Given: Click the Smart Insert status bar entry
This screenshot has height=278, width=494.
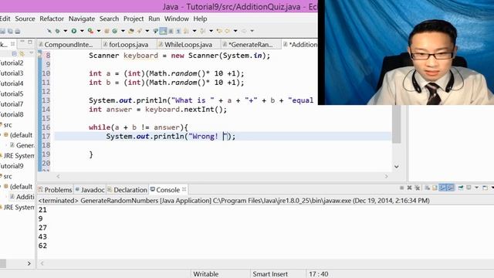Looking at the screenshot, I should point(270,274).
